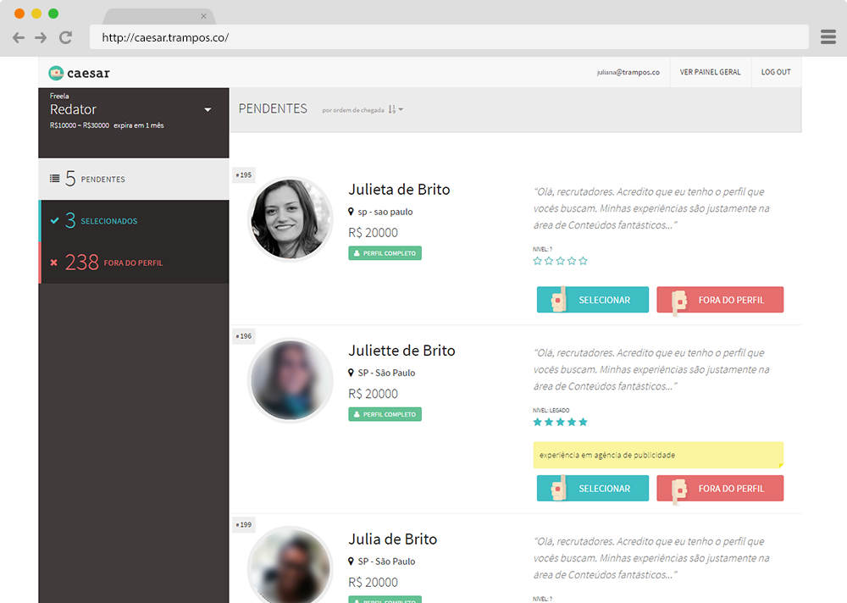Click the browser forward arrow
Screen dimensions: 847x603
(41, 37)
